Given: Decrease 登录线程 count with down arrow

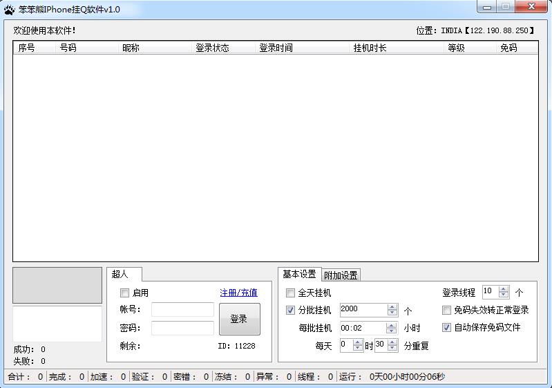Looking at the screenshot, I should pyautogui.click(x=504, y=295).
